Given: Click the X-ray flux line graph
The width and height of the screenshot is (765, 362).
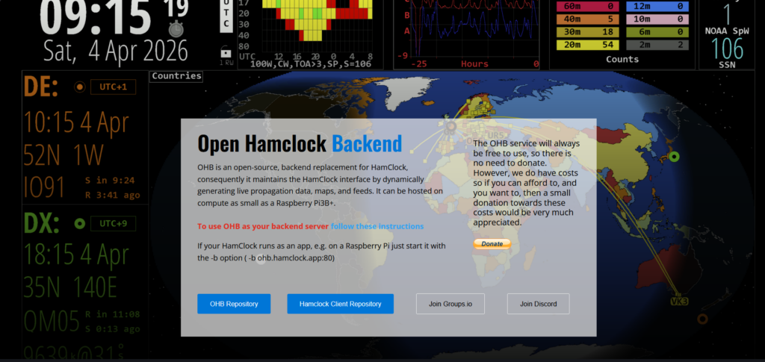Looking at the screenshot, I should [474, 27].
